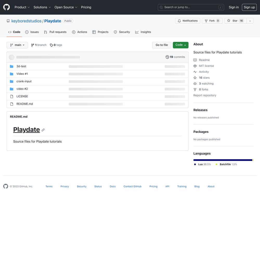The height and width of the screenshot is (260, 260).
Task: Expand the Solutions menu
Action: pos(42,7)
